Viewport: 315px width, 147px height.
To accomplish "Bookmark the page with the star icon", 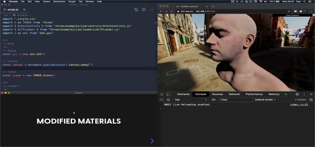I will pos(289,11).
